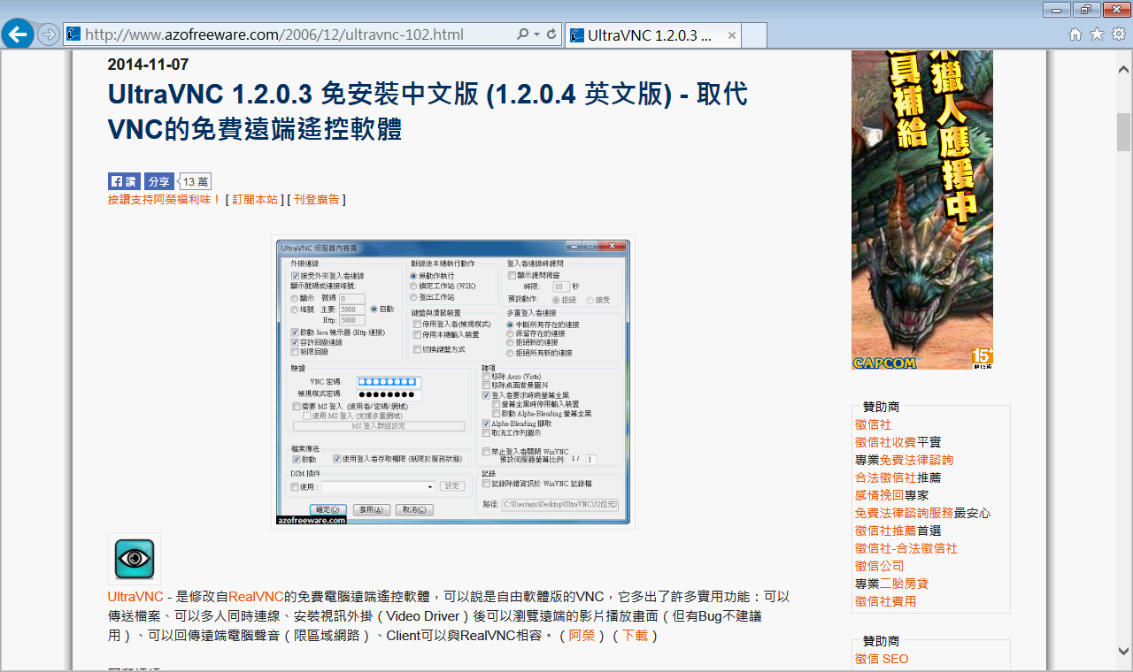1133x672 pixels.
Task: Open the 免費法律諮詢 sponsor link after 專業
Action: [916, 460]
